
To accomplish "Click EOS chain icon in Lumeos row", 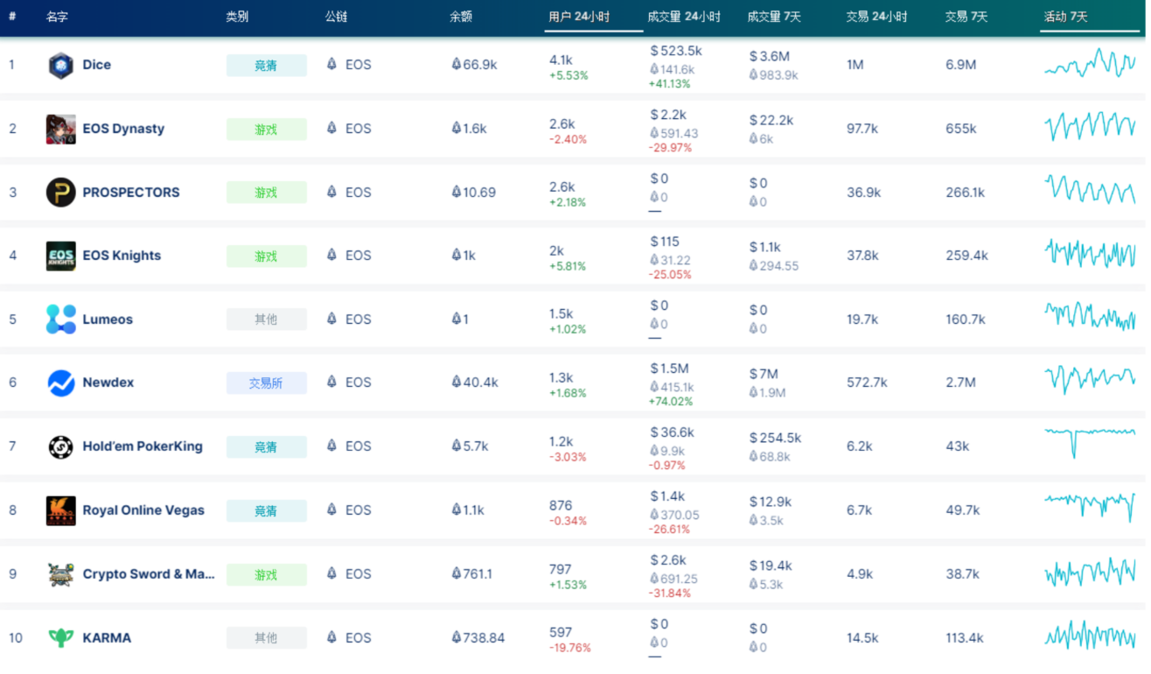I will (331, 319).
